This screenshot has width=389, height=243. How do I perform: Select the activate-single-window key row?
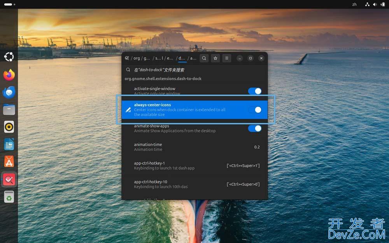pos(194,91)
